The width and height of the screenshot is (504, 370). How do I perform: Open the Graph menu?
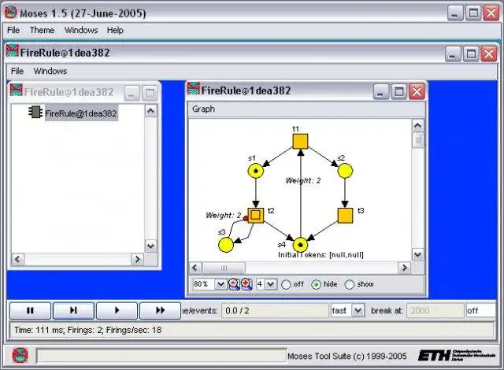click(203, 109)
